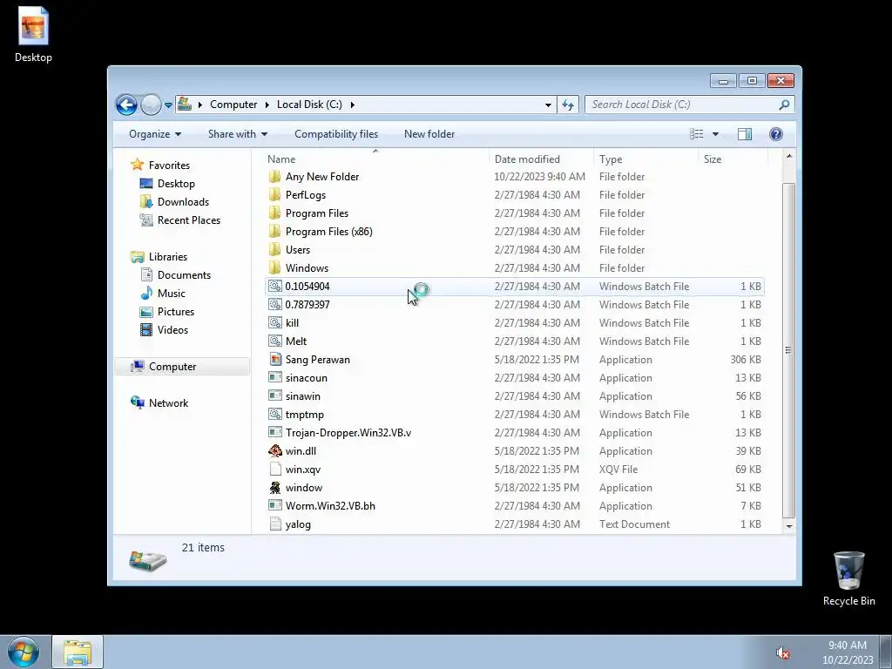Select the Windows folder icon

coord(274,268)
